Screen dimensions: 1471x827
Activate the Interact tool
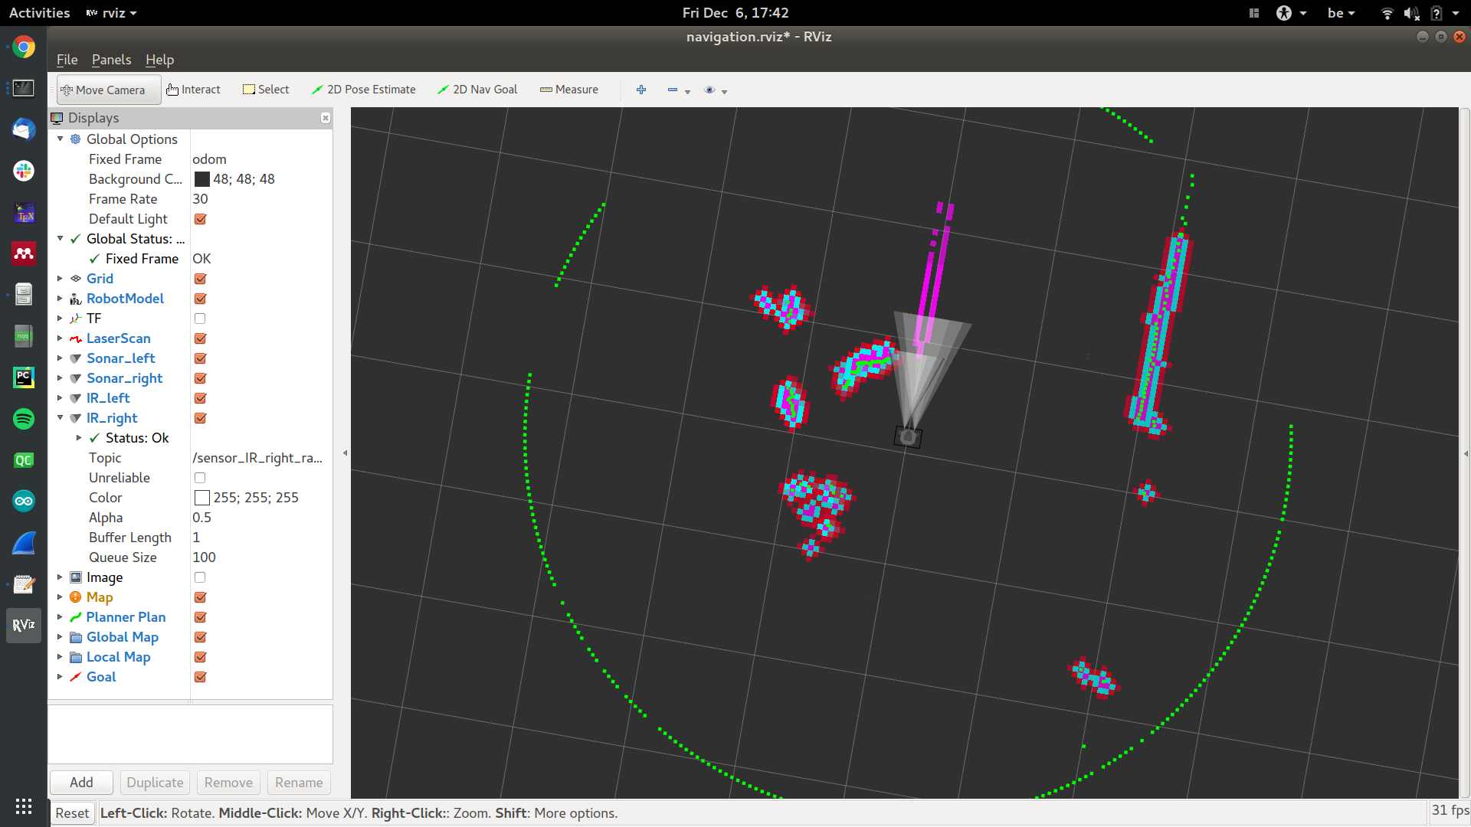193,90
